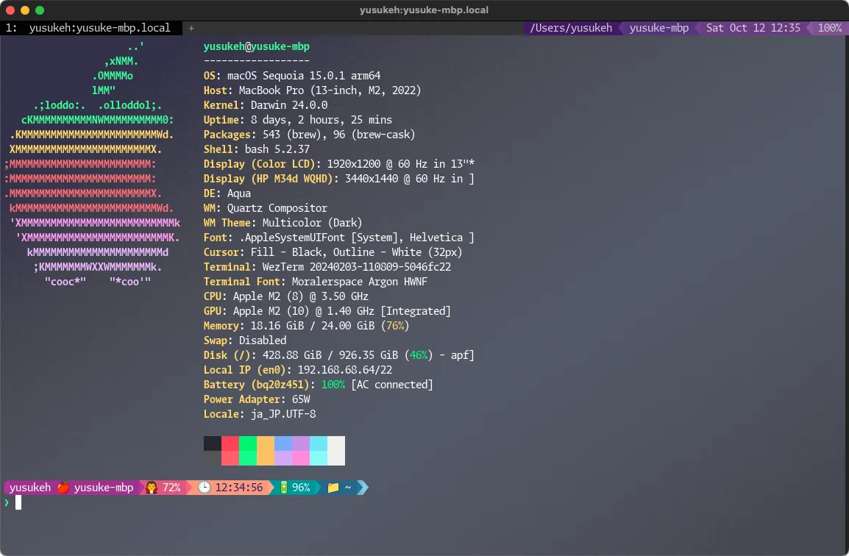Click the Power Adapter: 65W line
Viewport: 849px width, 556px height.
257,399
